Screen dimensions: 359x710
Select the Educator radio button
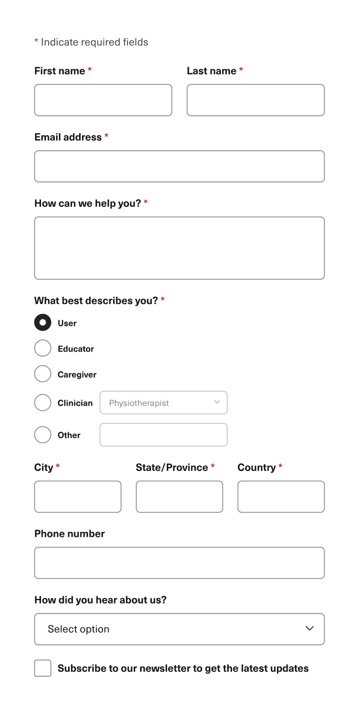click(43, 348)
